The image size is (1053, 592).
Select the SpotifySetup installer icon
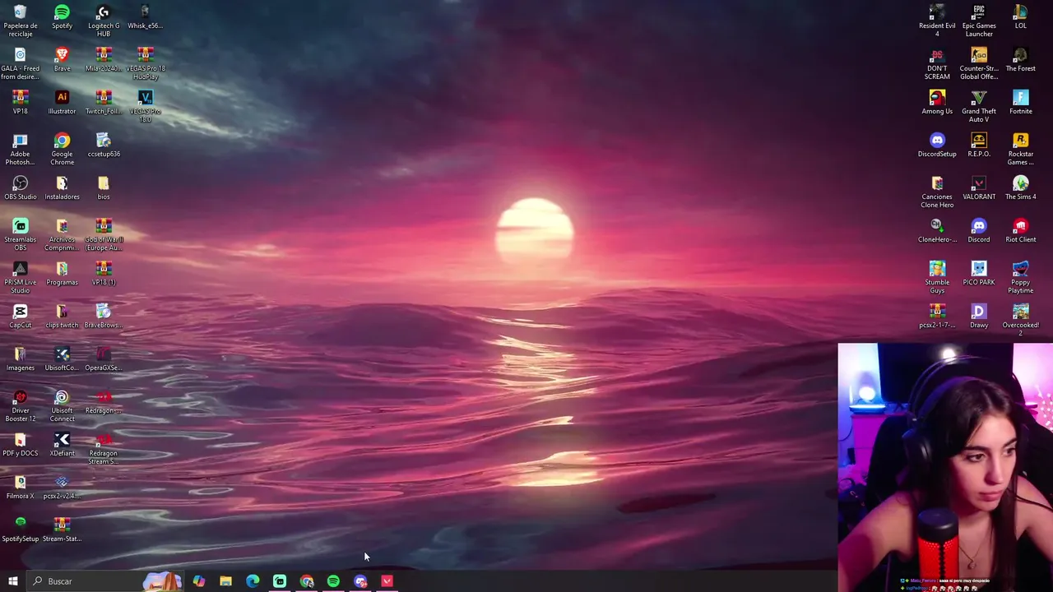click(x=20, y=530)
